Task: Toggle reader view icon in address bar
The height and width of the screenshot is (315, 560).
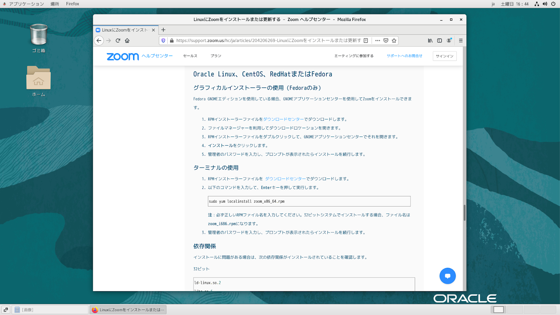Action: click(x=366, y=41)
